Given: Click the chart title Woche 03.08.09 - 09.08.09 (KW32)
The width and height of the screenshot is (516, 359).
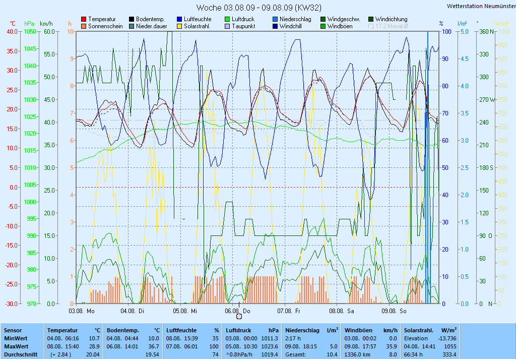Looking at the screenshot, I should tap(259, 8).
